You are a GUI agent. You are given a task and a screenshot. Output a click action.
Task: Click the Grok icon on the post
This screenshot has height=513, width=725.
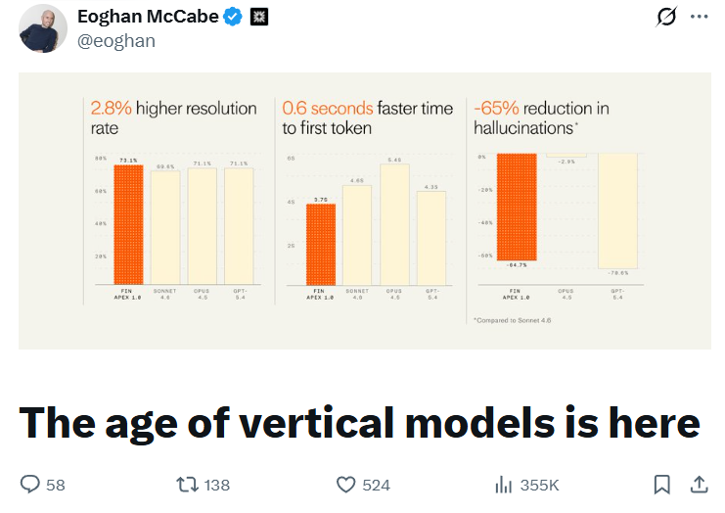(x=667, y=17)
